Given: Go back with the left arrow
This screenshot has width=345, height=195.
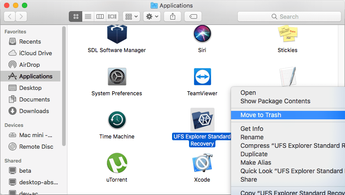Looking at the screenshot, I should pos(10,16).
